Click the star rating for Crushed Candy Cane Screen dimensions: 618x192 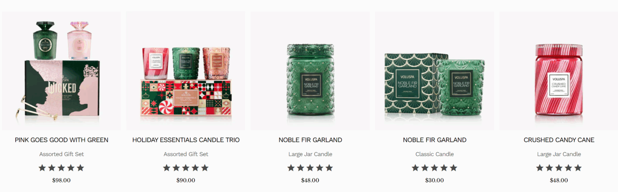[559, 168]
